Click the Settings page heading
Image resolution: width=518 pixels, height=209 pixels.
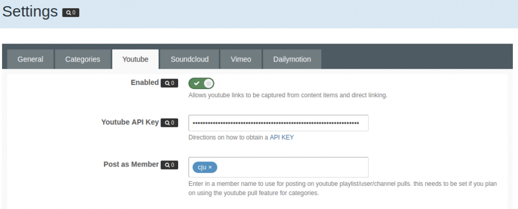[x=30, y=12]
